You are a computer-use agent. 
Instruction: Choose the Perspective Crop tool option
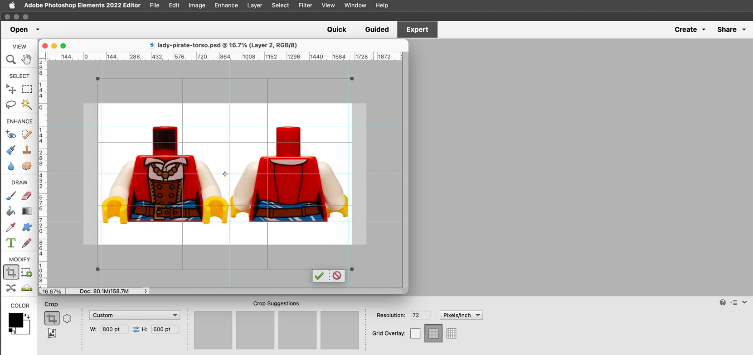[x=52, y=333]
